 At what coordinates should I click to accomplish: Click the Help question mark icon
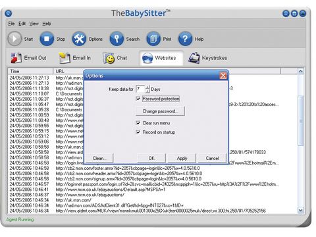[185, 39]
